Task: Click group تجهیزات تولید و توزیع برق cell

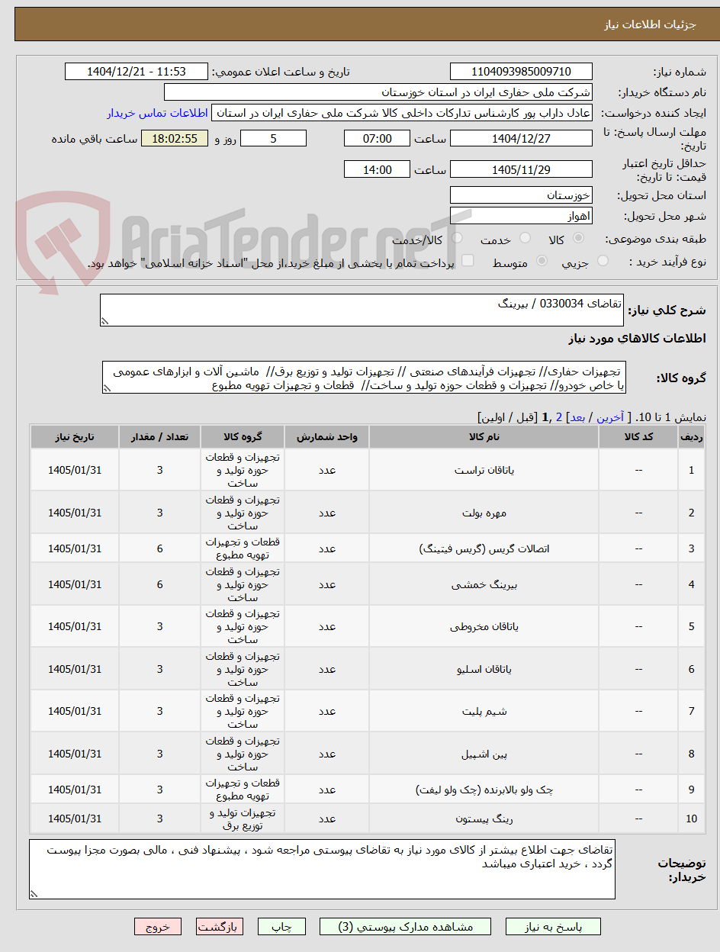Action: [243, 819]
